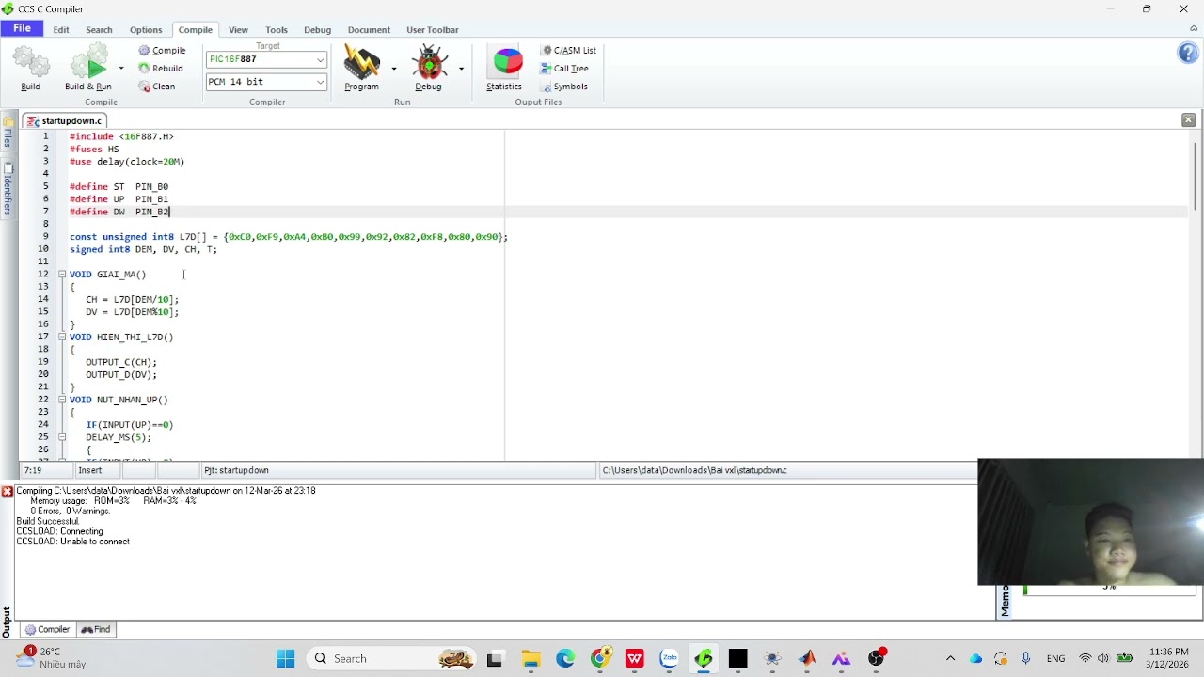This screenshot has width=1204, height=677.
Task: Click the Program chip icon
Action: [x=361, y=65]
